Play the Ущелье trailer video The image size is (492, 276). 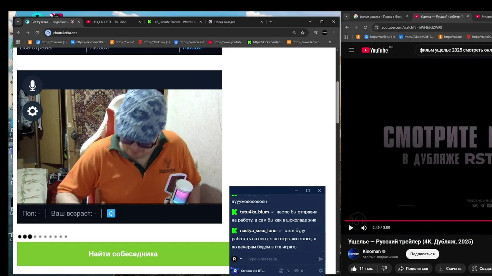click(x=351, y=228)
